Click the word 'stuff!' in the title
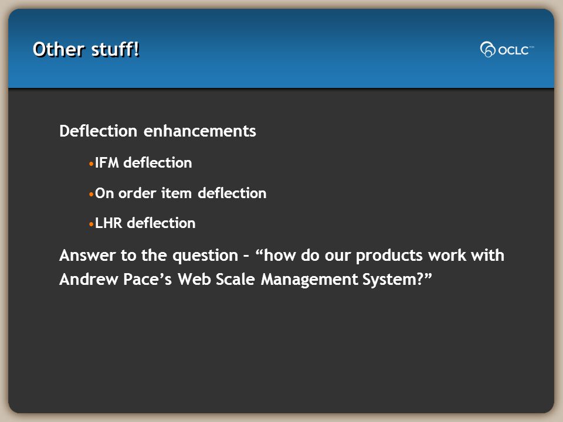 (116, 49)
